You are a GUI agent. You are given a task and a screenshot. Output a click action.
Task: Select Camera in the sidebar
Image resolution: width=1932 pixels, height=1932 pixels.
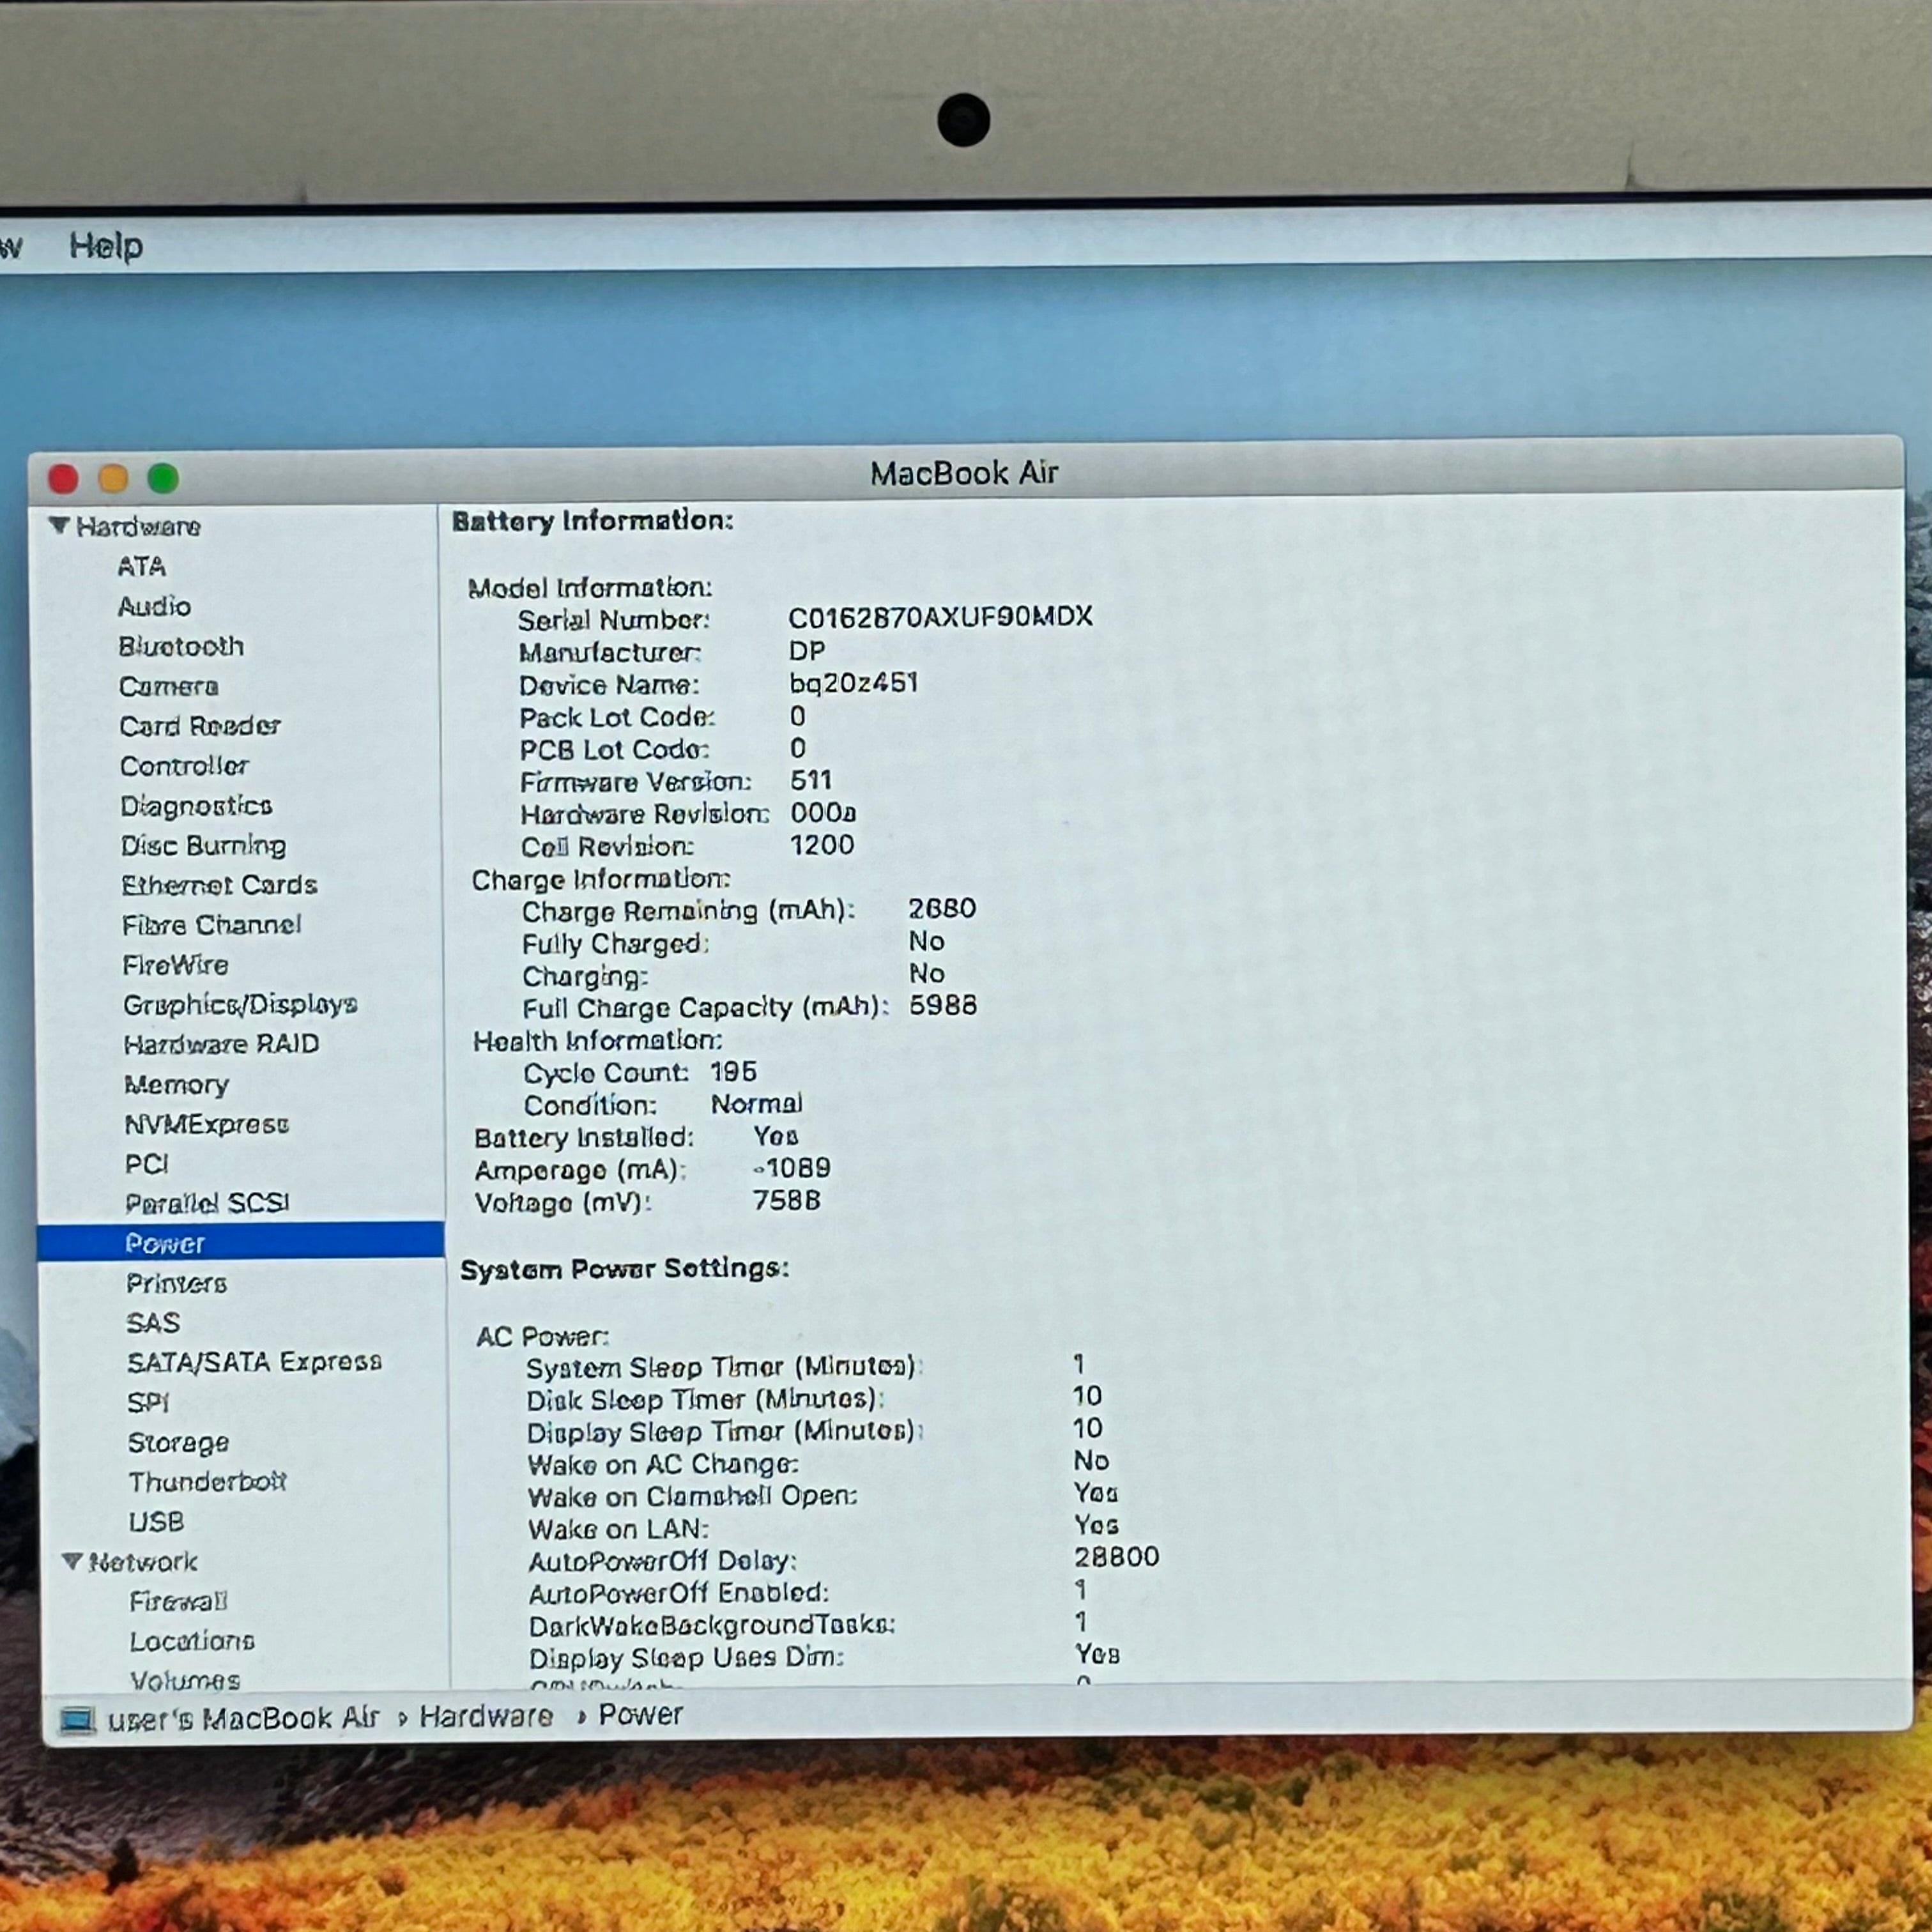tap(168, 687)
